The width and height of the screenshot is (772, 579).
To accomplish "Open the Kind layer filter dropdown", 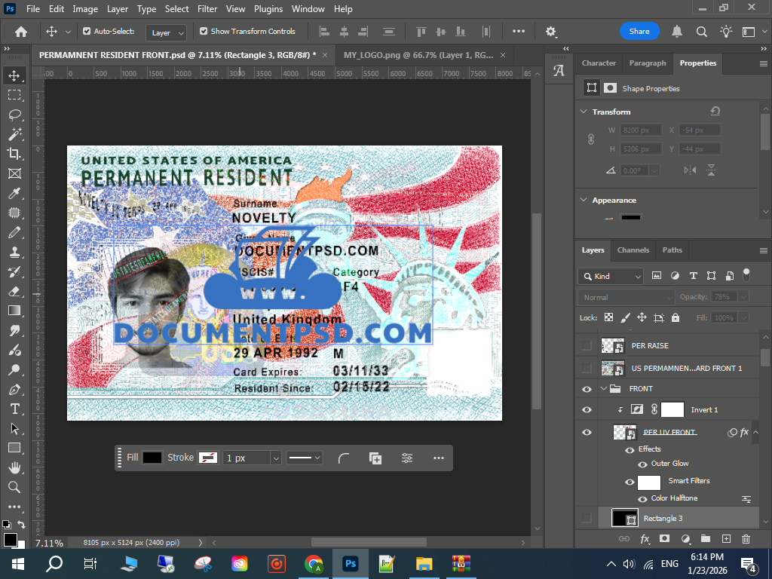I will pos(611,276).
